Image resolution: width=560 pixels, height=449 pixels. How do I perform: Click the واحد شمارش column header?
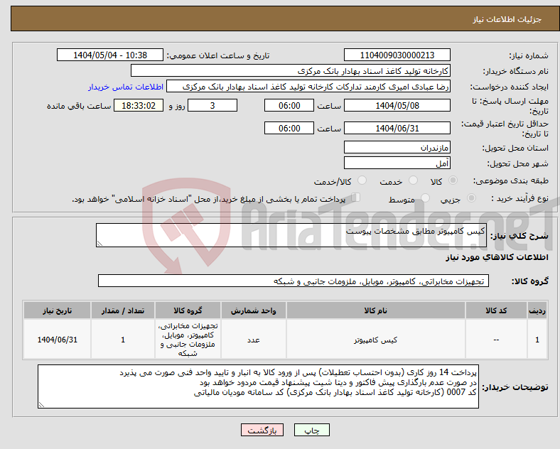[253, 310]
